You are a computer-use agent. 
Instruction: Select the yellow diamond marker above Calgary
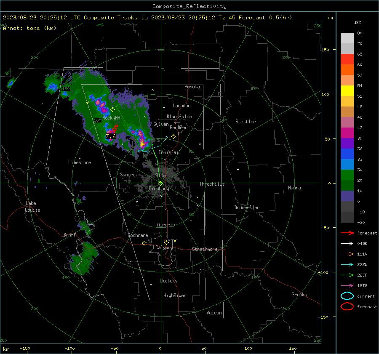166,242
